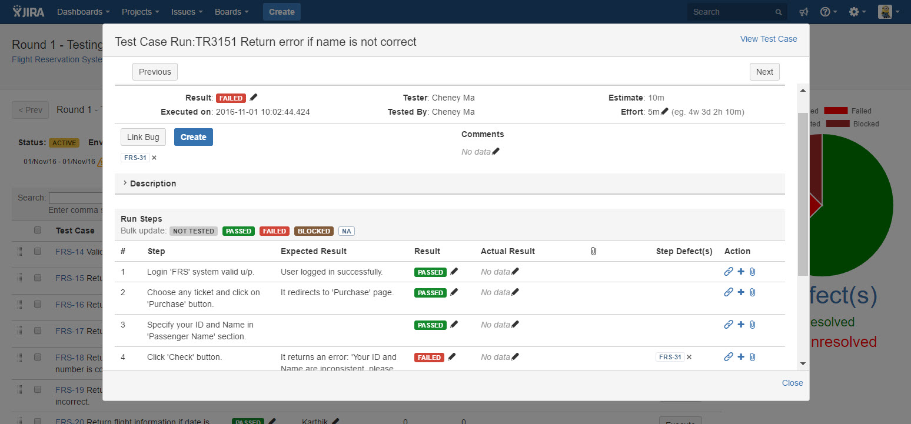Edit the Comments field pencil icon

click(496, 152)
